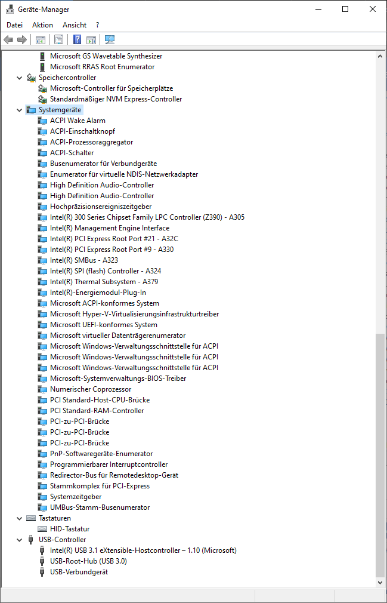Select PCI Standard-Host-CPU-Brücke
Screen dimensions: 387x603
coord(100,400)
